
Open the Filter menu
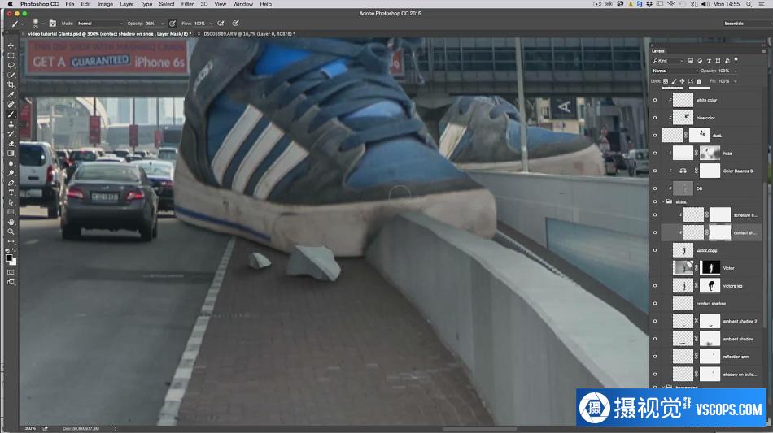187,4
